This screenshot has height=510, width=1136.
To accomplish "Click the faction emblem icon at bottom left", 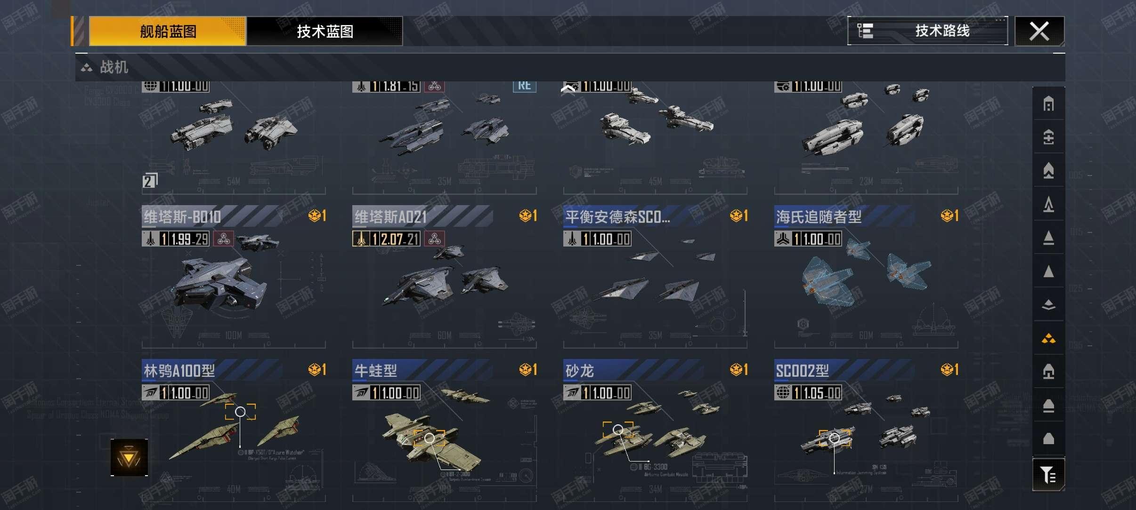I will point(129,457).
